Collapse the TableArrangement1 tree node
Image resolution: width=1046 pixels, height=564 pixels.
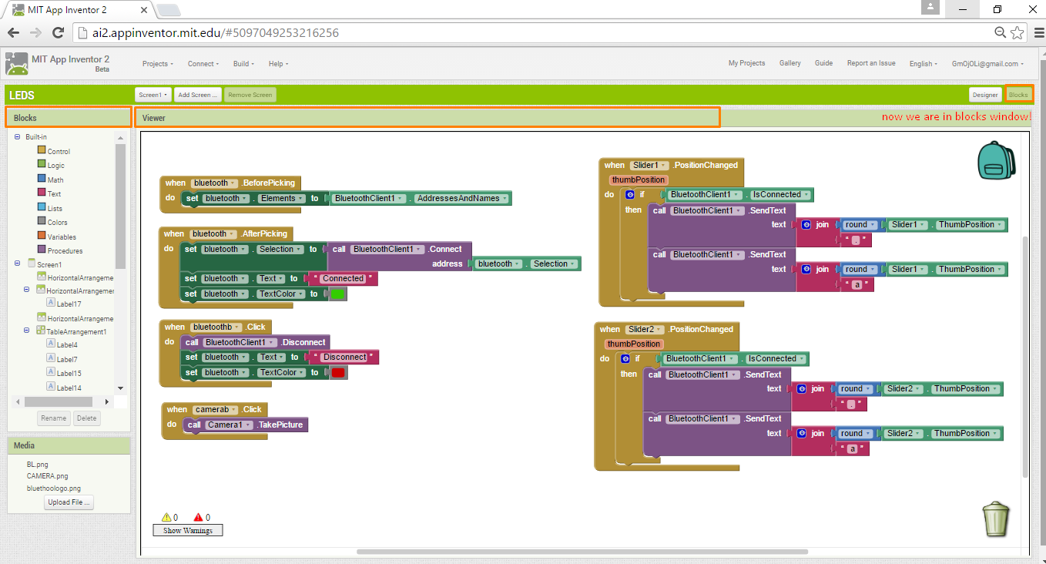pyautogui.click(x=28, y=331)
